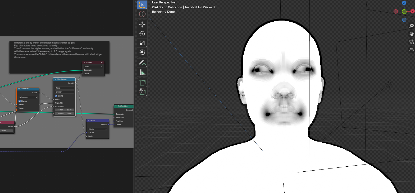Image resolution: width=415 pixels, height=193 pixels.
Task: Click the 'Rendering Done' status text
Action: pos(163,12)
